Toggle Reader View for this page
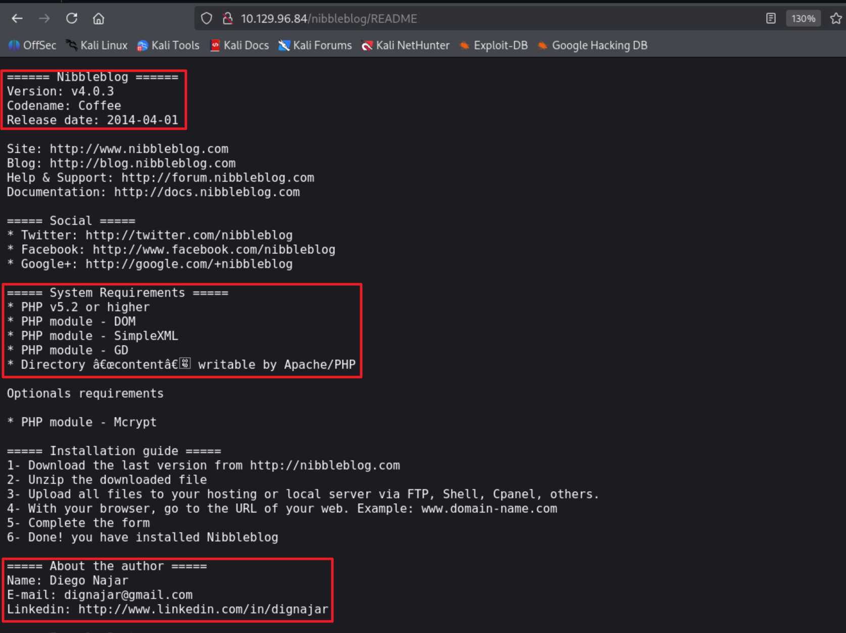Image resolution: width=846 pixels, height=633 pixels. click(x=770, y=19)
